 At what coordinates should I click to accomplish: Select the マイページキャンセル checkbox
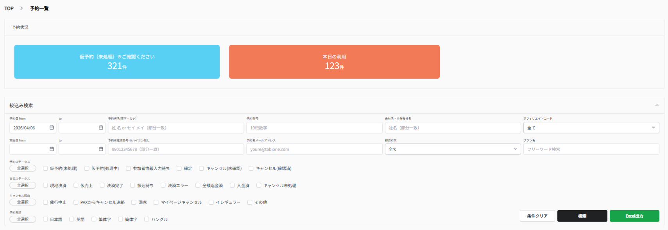(156, 202)
